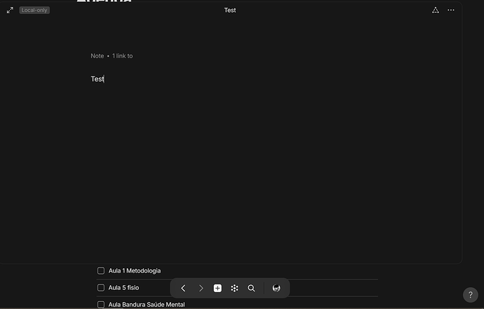Click the Test title in the header

pos(230,11)
